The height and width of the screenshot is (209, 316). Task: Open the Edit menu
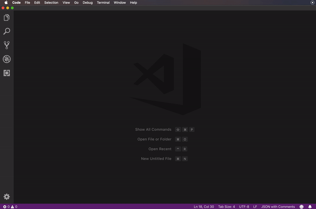pyautogui.click(x=37, y=3)
